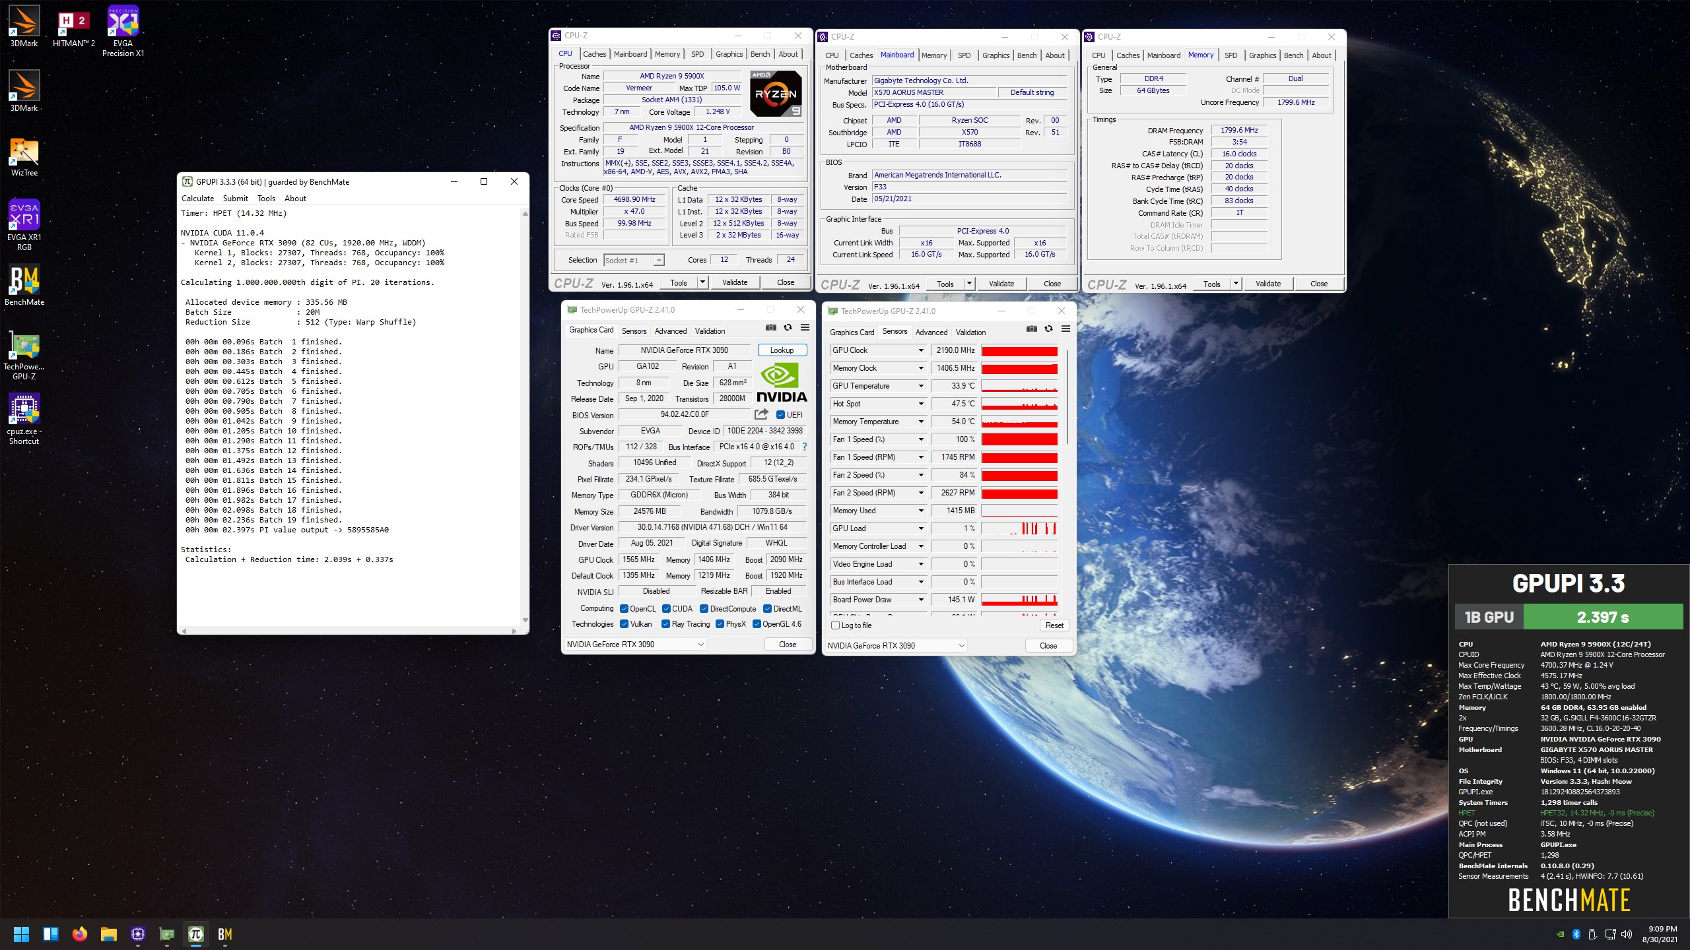Viewport: 1690px width, 950px height.
Task: Click the camera icon in GPU-Z Sensors window
Action: [1031, 329]
